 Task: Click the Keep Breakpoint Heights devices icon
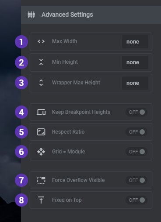(41, 112)
